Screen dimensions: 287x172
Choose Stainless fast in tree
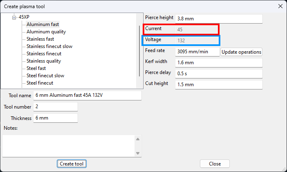pos(40,39)
